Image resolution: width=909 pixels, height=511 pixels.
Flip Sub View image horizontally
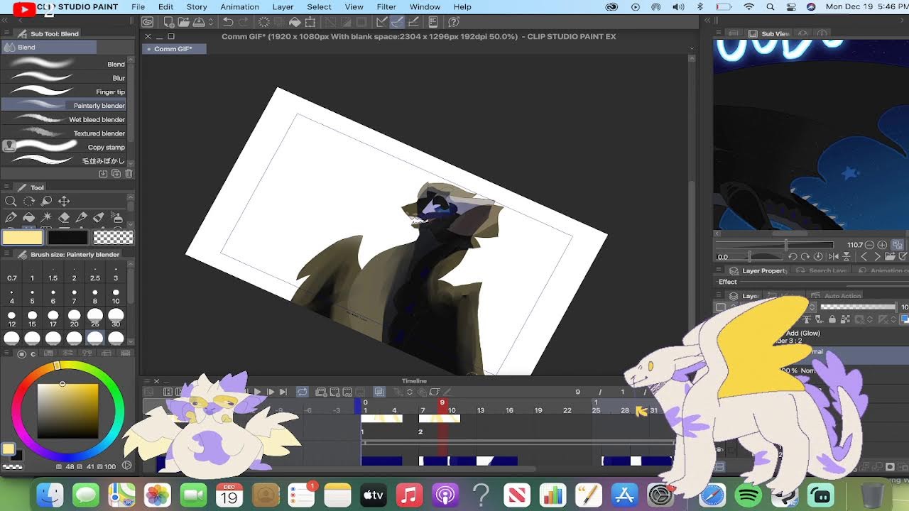coord(834,257)
